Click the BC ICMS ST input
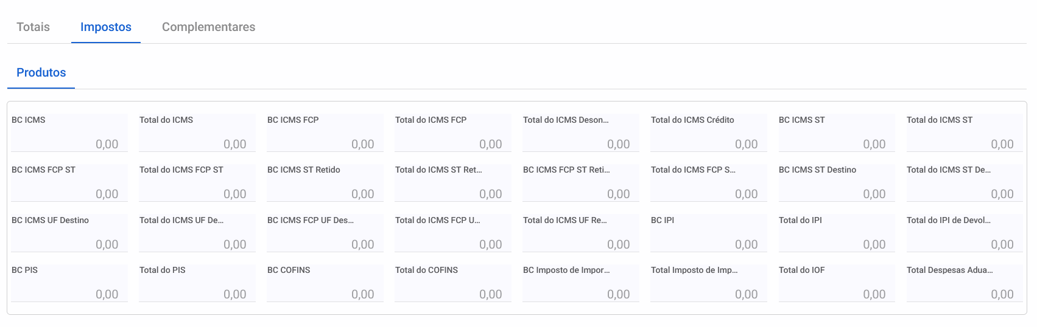The height and width of the screenshot is (327, 1037). tap(837, 133)
